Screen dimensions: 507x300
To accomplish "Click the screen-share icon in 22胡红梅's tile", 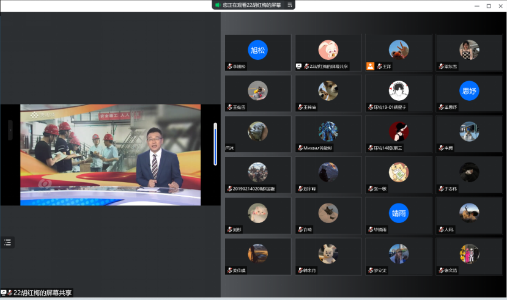I will pyautogui.click(x=299, y=66).
